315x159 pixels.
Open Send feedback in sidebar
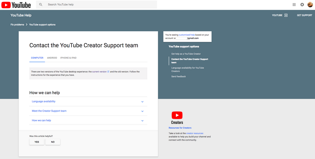pyautogui.click(x=178, y=76)
